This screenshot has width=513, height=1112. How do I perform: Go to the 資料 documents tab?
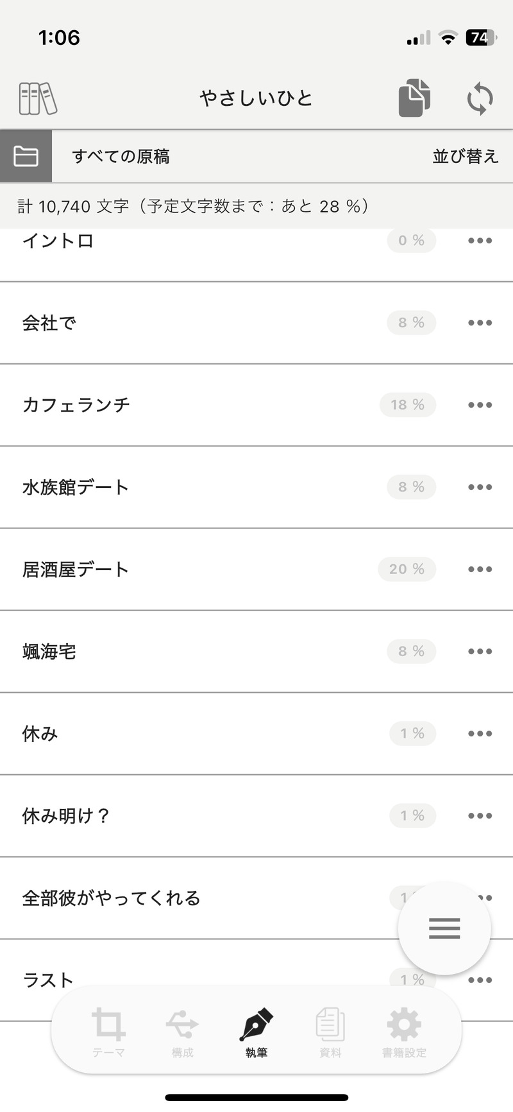pyautogui.click(x=330, y=1032)
